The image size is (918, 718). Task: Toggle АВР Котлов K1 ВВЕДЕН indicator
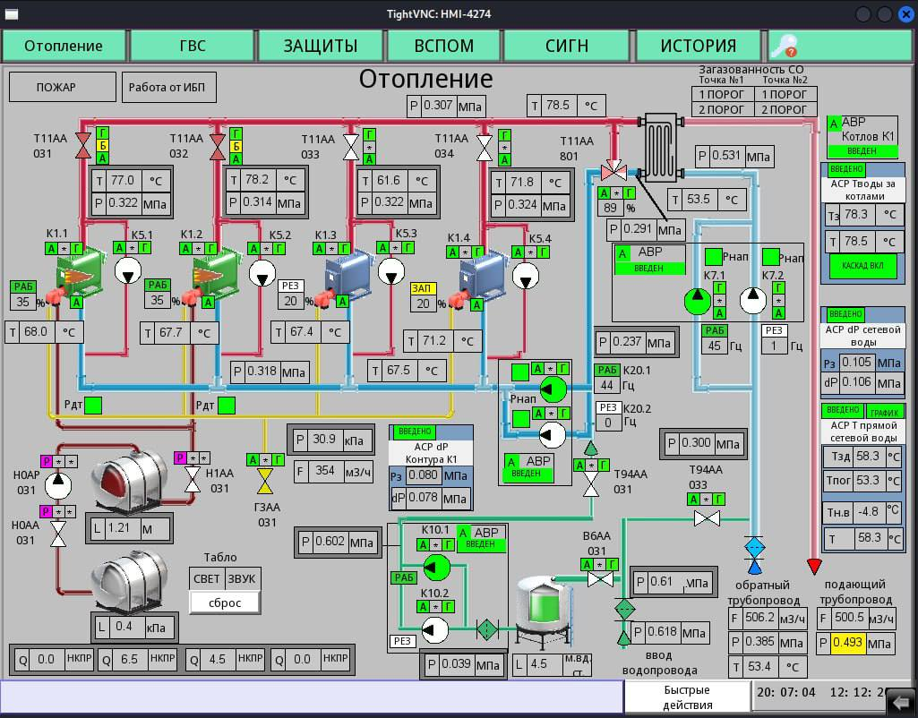[862, 151]
